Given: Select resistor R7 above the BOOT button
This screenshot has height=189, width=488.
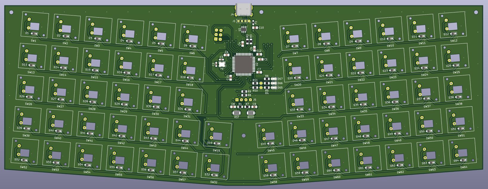Looking at the screenshot, I should coord(247,107).
